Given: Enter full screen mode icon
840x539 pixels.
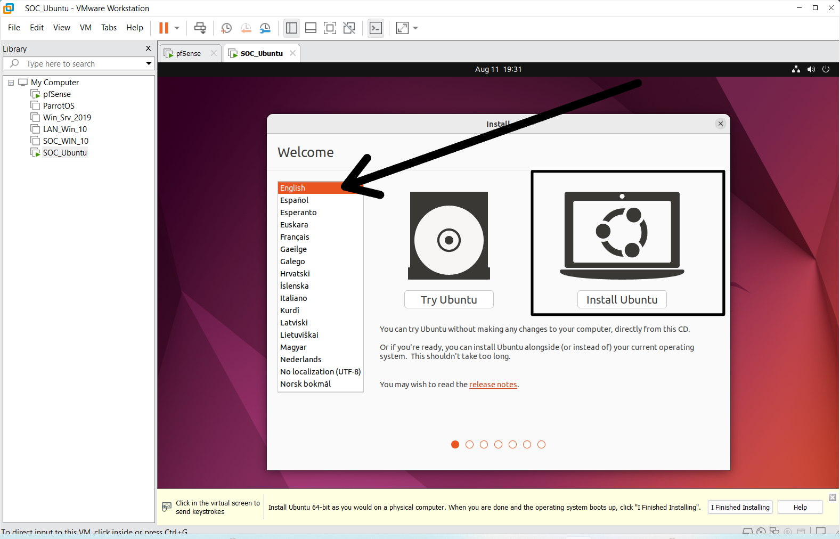Looking at the screenshot, I should (330, 28).
